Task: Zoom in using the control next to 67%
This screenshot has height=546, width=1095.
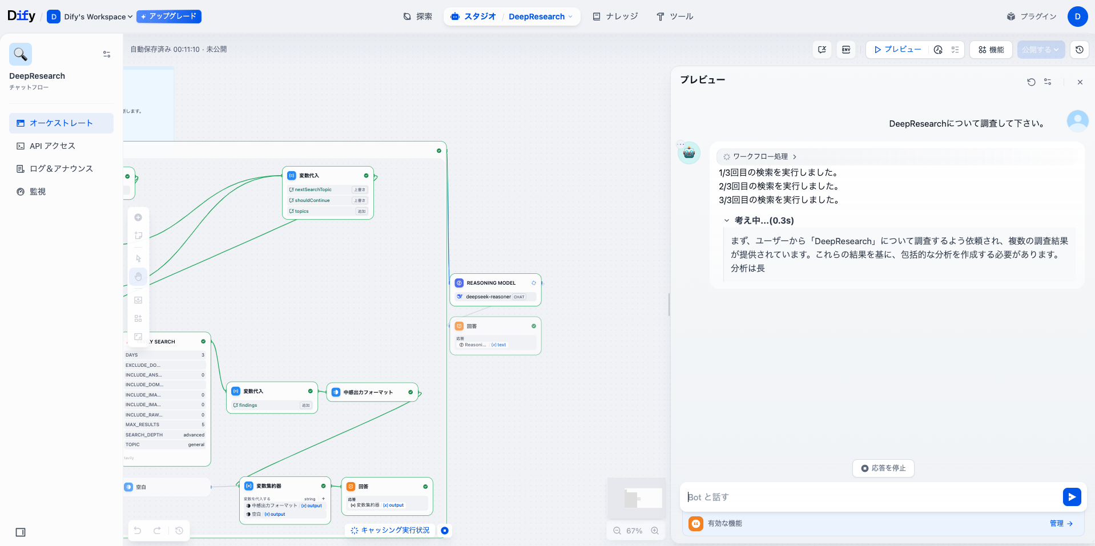Action: click(x=655, y=531)
